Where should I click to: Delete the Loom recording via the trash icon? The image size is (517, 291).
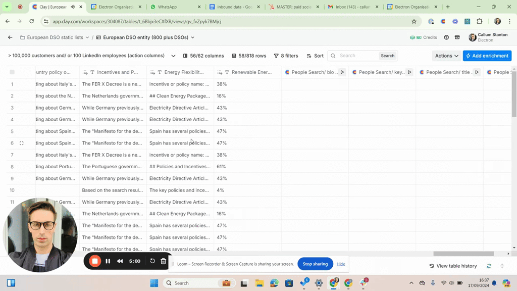point(163,261)
